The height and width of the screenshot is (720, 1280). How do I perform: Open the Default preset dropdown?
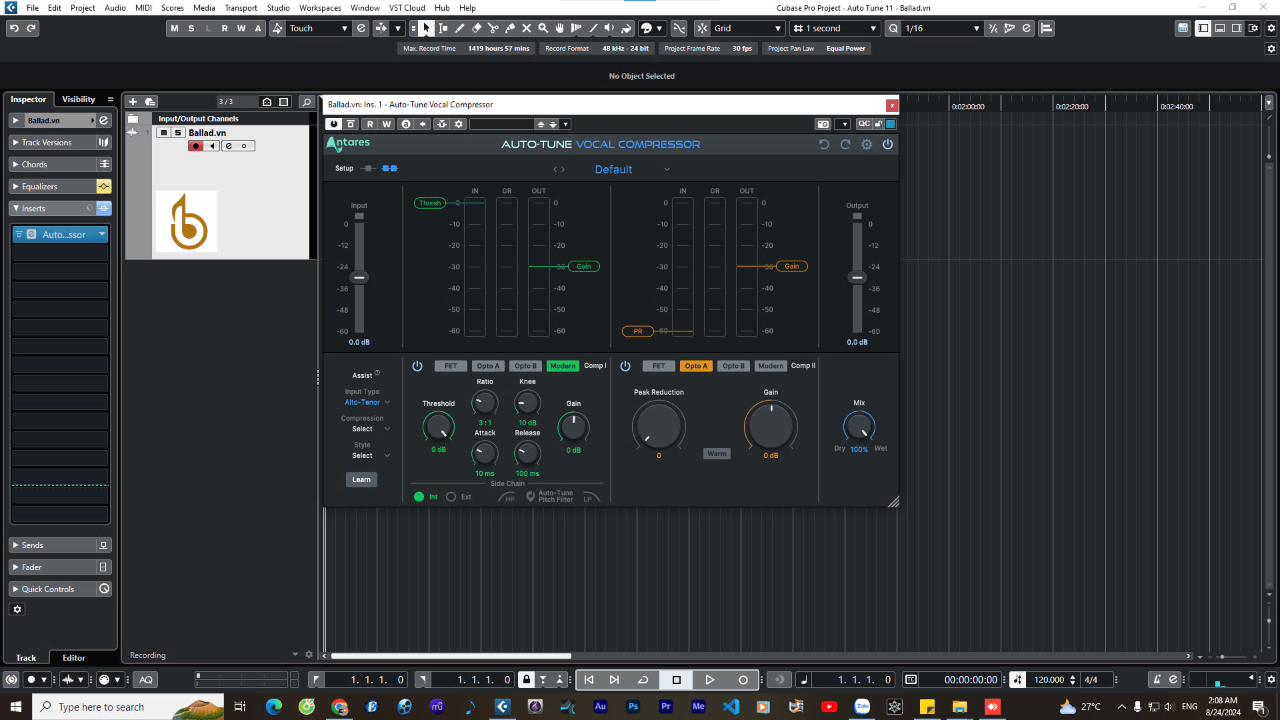pos(631,169)
